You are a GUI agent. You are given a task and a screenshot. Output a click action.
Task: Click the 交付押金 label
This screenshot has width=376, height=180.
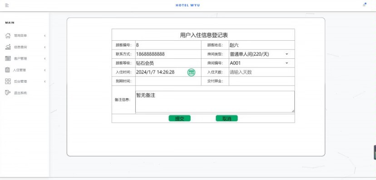(215, 81)
